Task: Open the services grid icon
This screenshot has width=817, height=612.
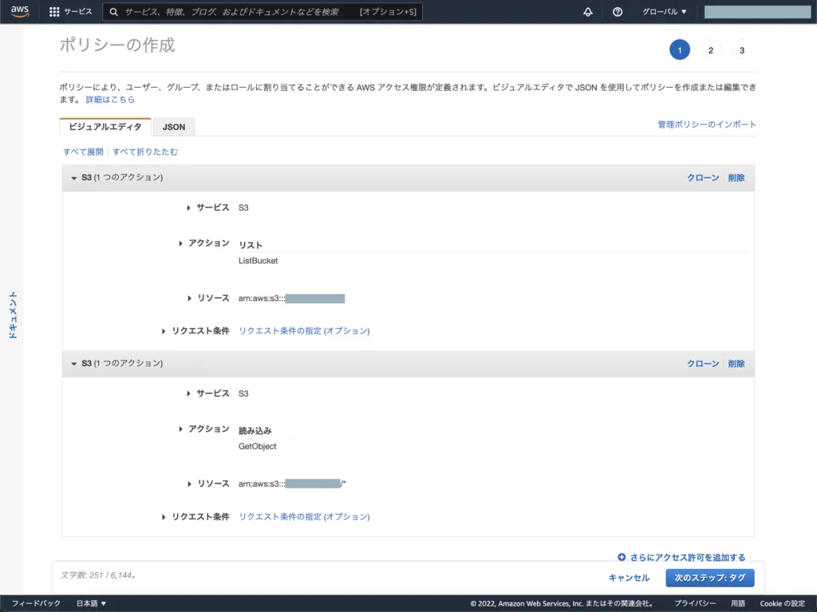Action: pyautogui.click(x=54, y=11)
